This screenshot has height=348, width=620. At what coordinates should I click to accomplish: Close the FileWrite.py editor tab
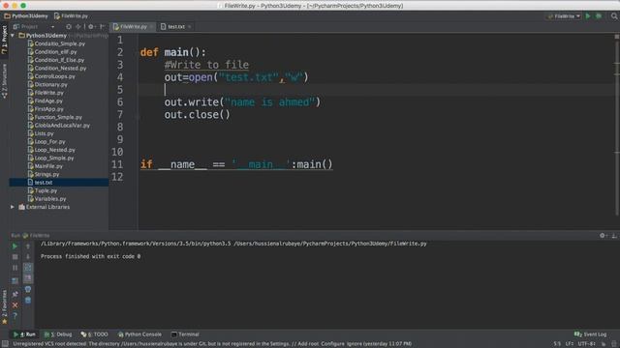[151, 27]
